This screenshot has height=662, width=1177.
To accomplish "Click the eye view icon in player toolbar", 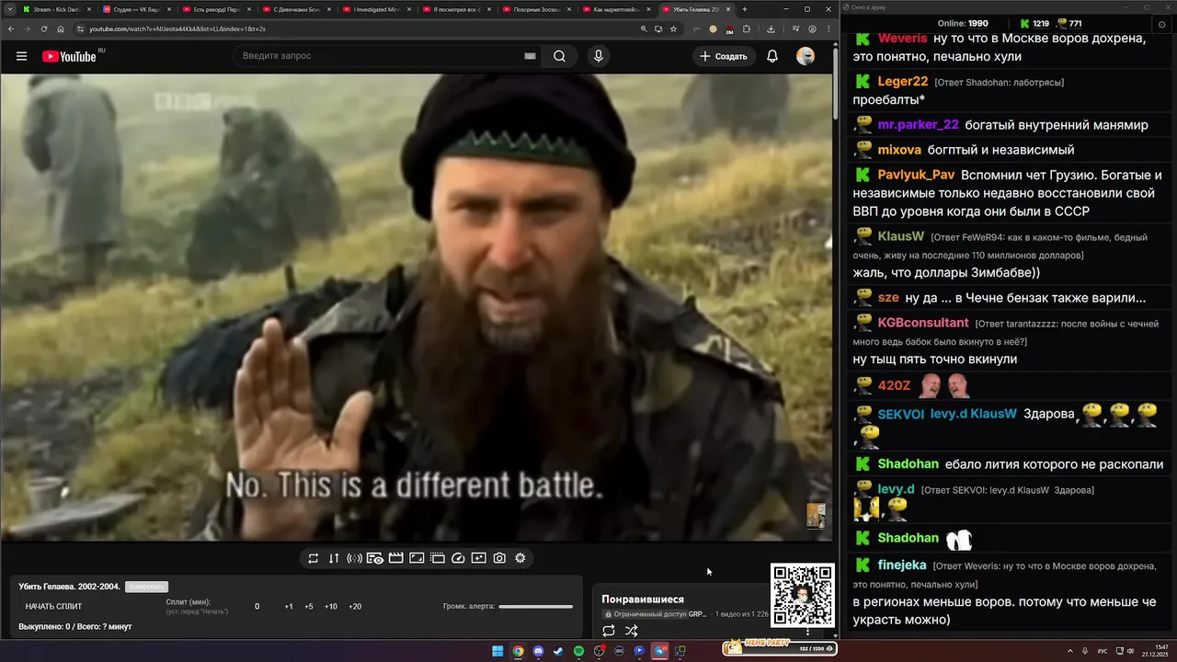I will pyautogui.click(x=375, y=558).
